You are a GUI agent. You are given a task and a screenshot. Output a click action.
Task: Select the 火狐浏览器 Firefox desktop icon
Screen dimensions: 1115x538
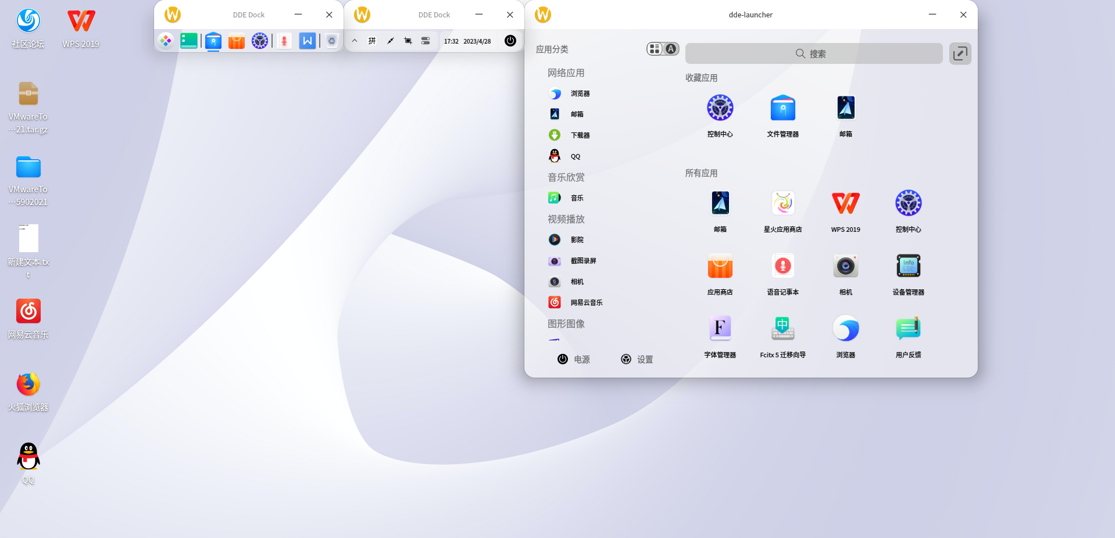click(x=28, y=392)
